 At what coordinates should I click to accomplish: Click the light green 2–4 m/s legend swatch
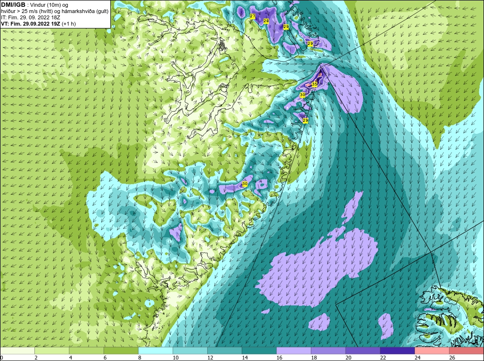click(x=52, y=351)
